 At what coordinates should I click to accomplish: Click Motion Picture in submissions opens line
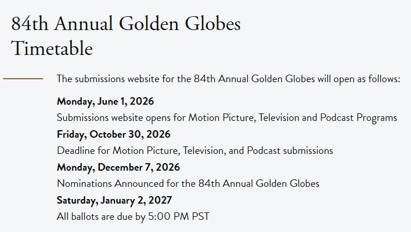coord(222,118)
